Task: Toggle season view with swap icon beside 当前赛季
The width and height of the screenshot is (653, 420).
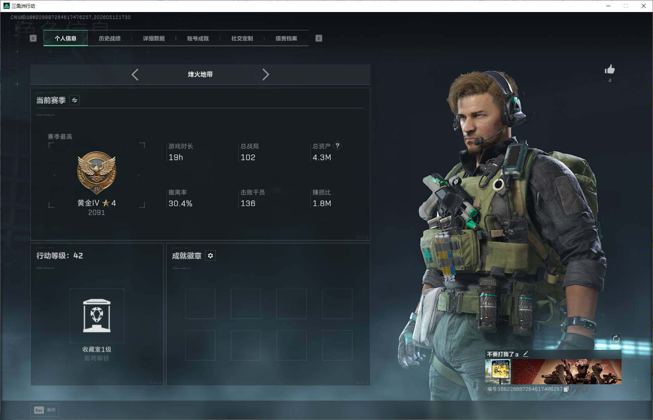Action: (75, 100)
